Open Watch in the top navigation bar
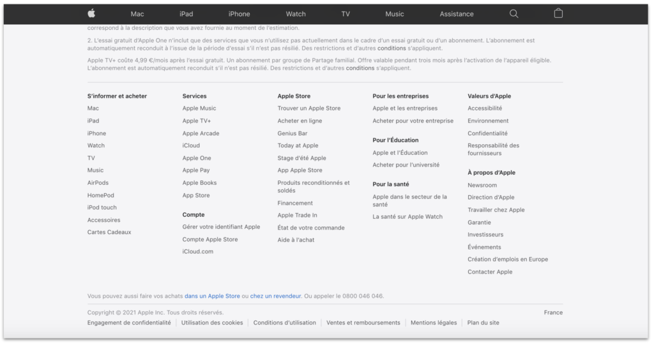Image resolution: width=654 pixels, height=345 pixels. coord(296,14)
